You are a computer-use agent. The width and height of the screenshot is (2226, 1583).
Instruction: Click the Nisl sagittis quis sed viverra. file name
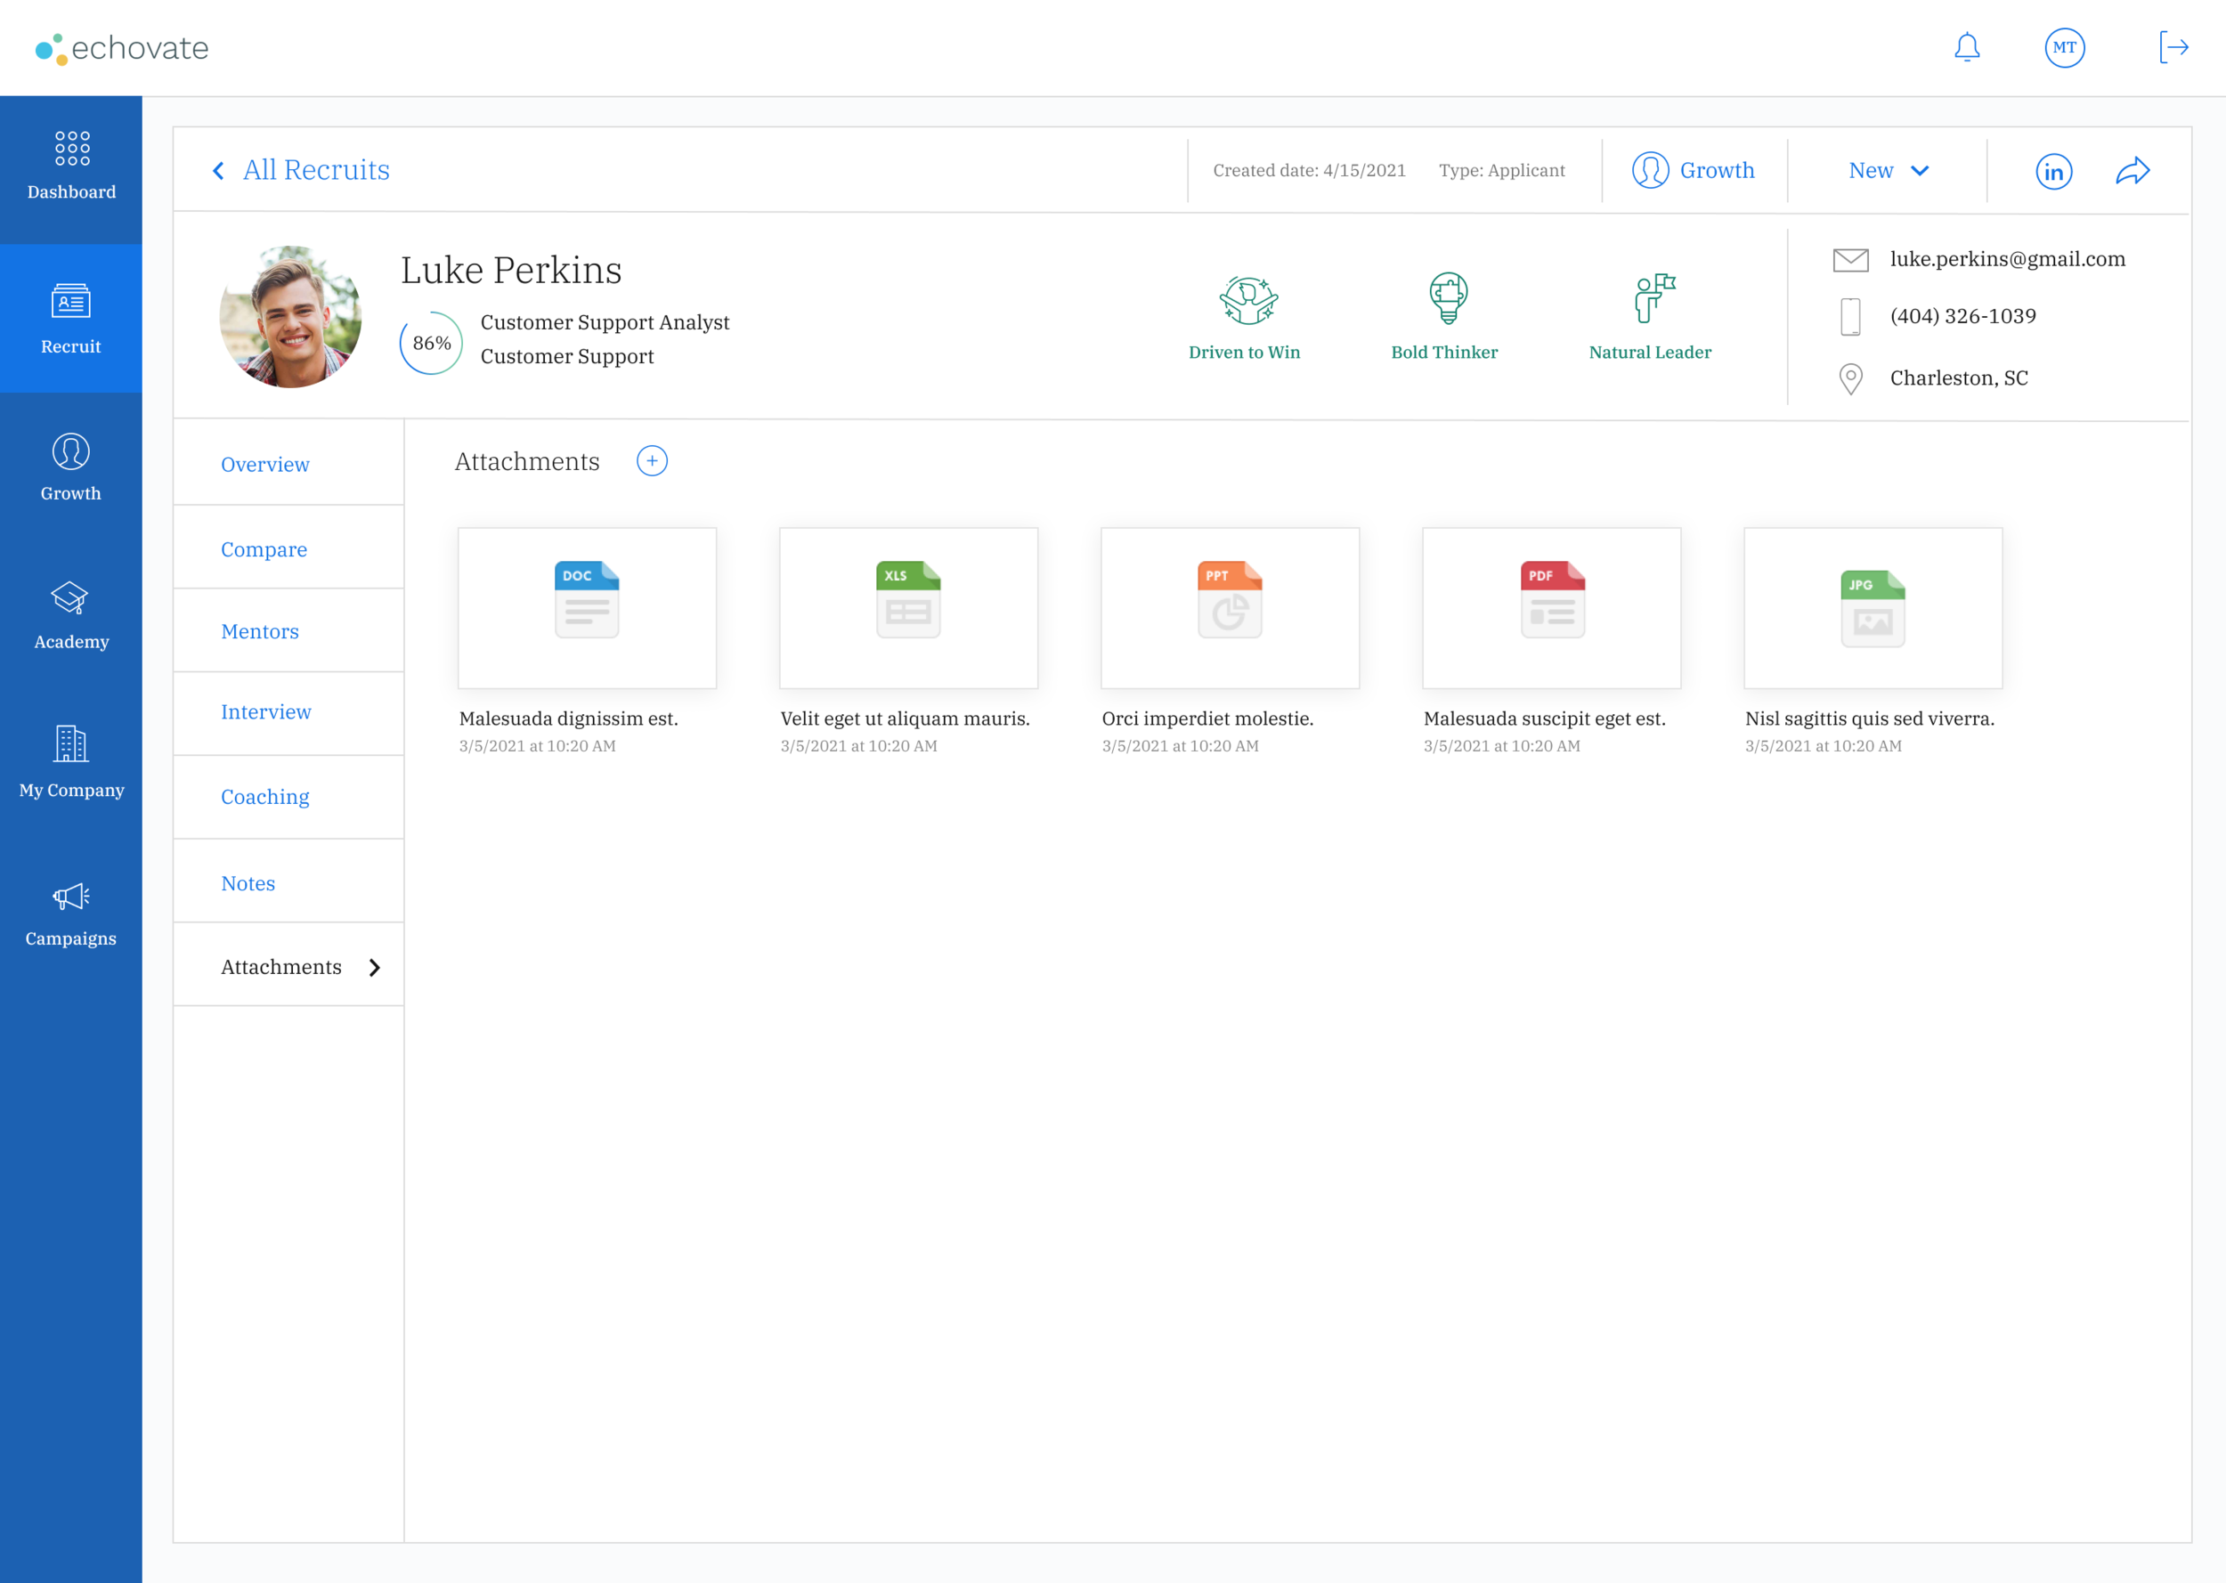point(1869,718)
